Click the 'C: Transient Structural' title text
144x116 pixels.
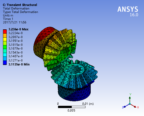tap(20, 5)
